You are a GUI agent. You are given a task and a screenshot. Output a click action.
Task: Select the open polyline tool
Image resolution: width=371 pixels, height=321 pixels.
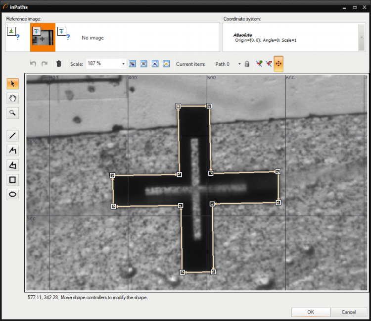click(13, 150)
